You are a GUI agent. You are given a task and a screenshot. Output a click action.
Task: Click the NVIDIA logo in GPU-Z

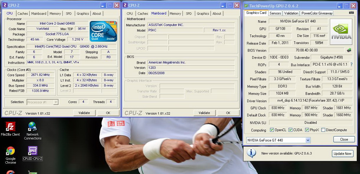(x=341, y=32)
